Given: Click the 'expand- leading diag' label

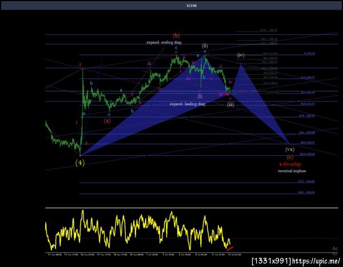Looking at the screenshot, I should [x=188, y=104].
